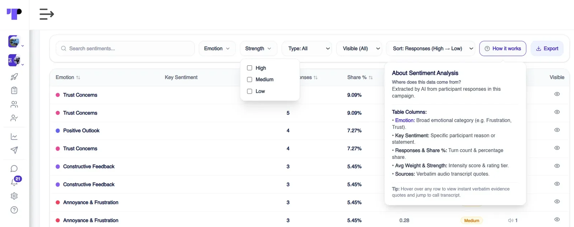Expand the Emotion filter dropdown
Screen dimensions: 574x227
click(x=217, y=48)
